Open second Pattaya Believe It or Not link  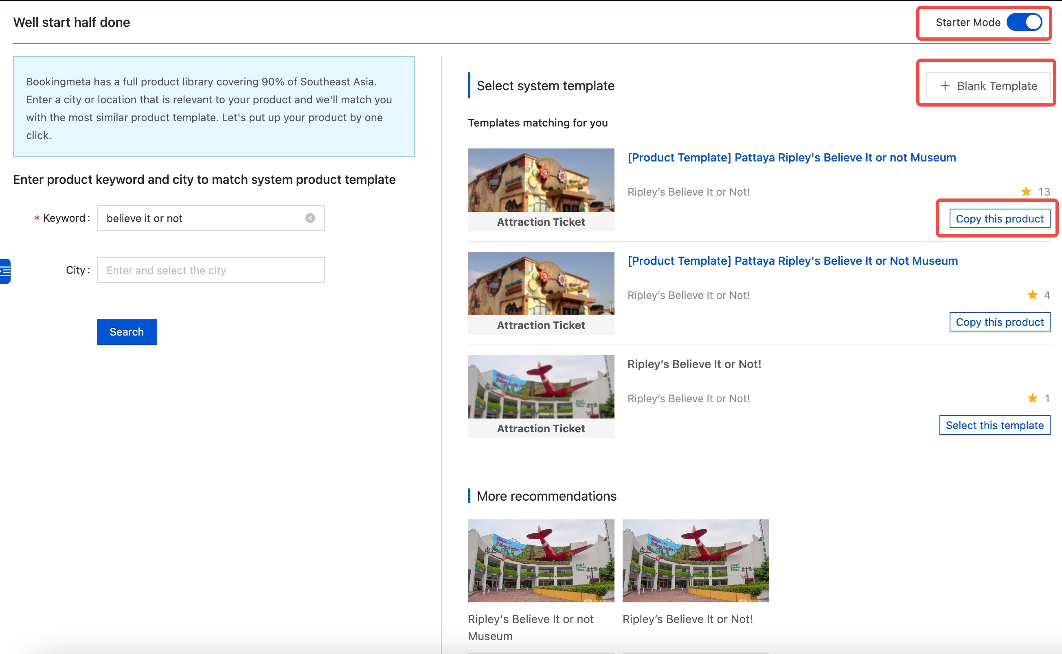click(792, 261)
